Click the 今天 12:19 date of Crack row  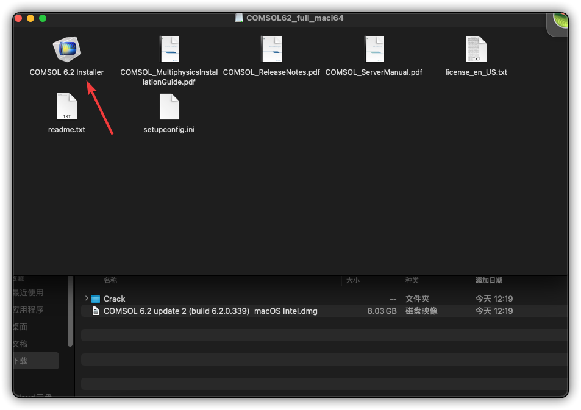pyautogui.click(x=494, y=299)
